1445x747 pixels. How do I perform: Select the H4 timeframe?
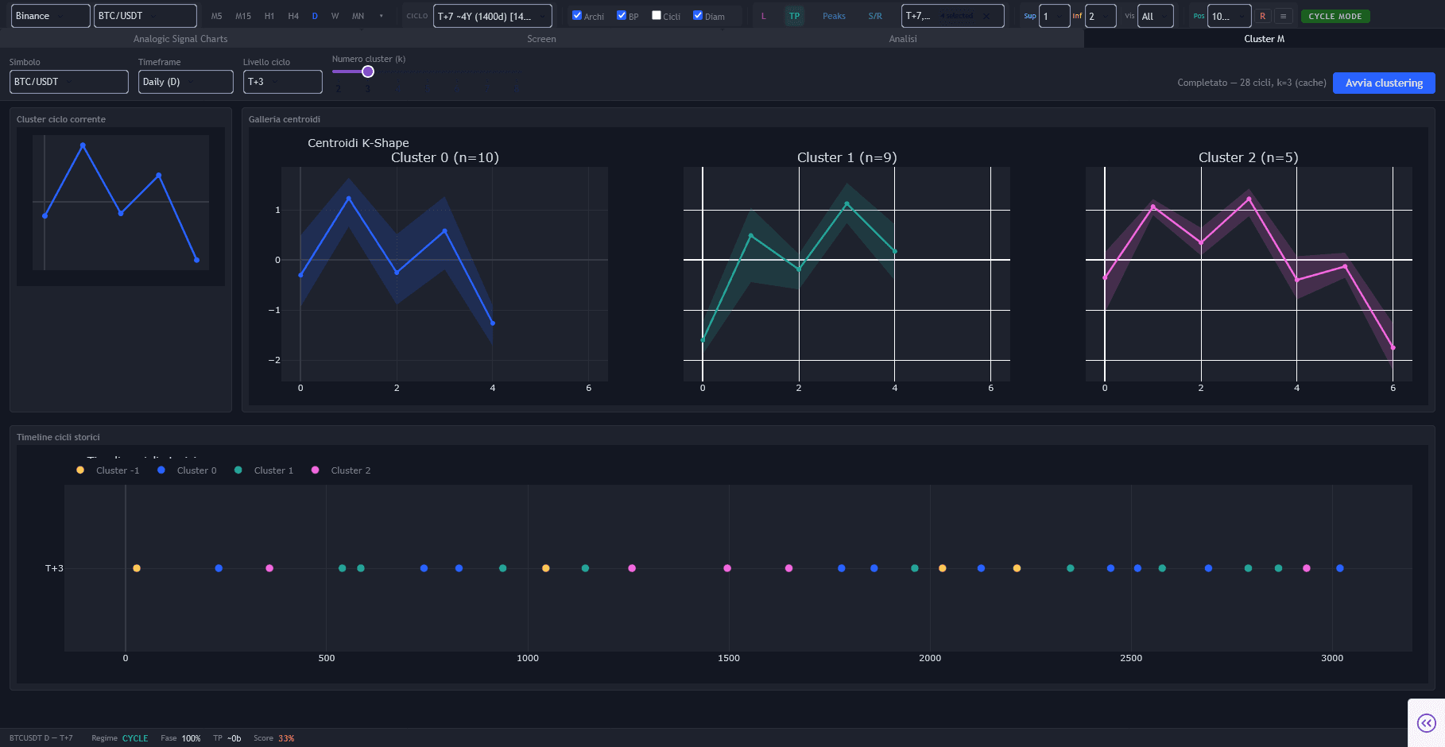pyautogui.click(x=293, y=16)
